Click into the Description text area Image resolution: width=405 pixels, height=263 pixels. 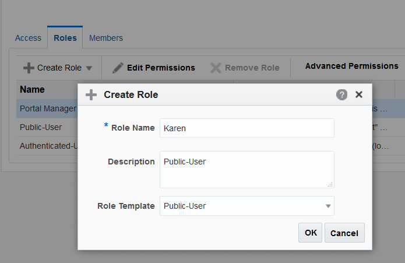point(246,169)
